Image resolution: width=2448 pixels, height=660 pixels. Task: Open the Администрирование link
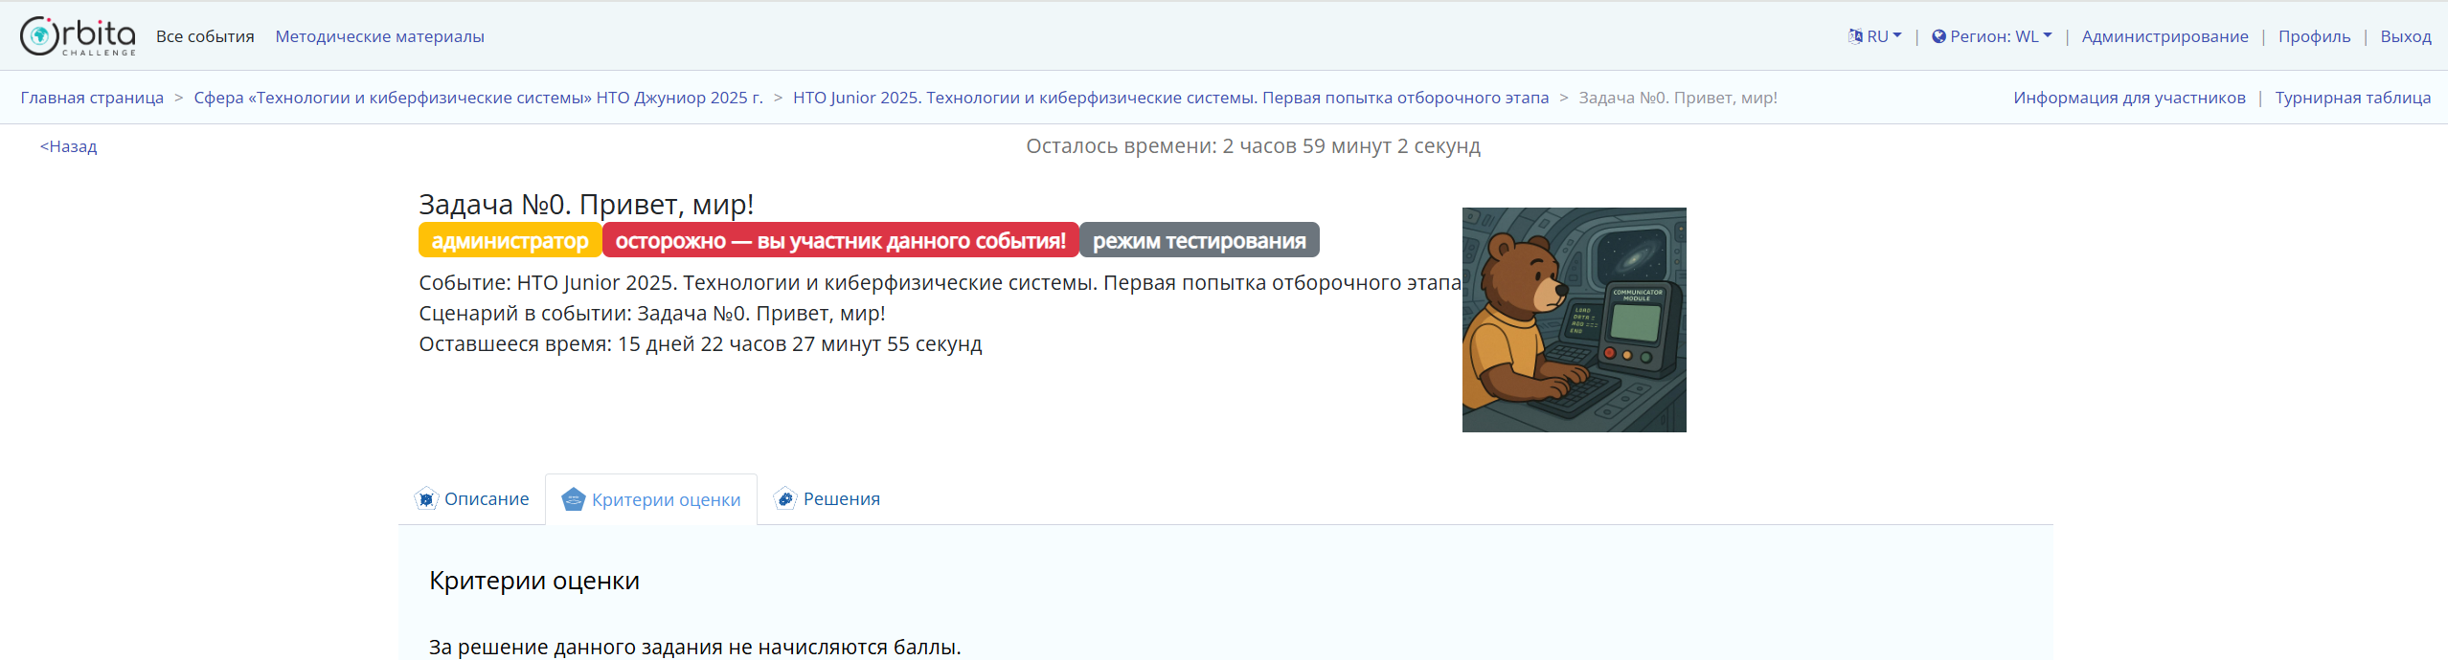(2165, 36)
